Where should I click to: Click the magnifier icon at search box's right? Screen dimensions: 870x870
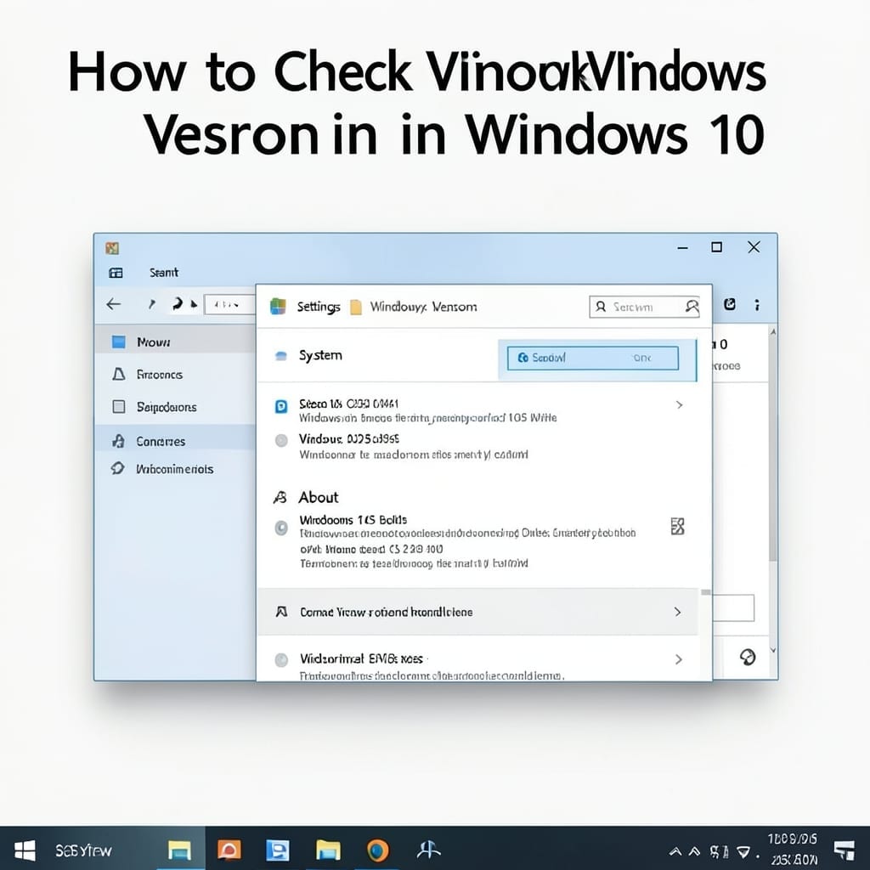click(x=692, y=306)
